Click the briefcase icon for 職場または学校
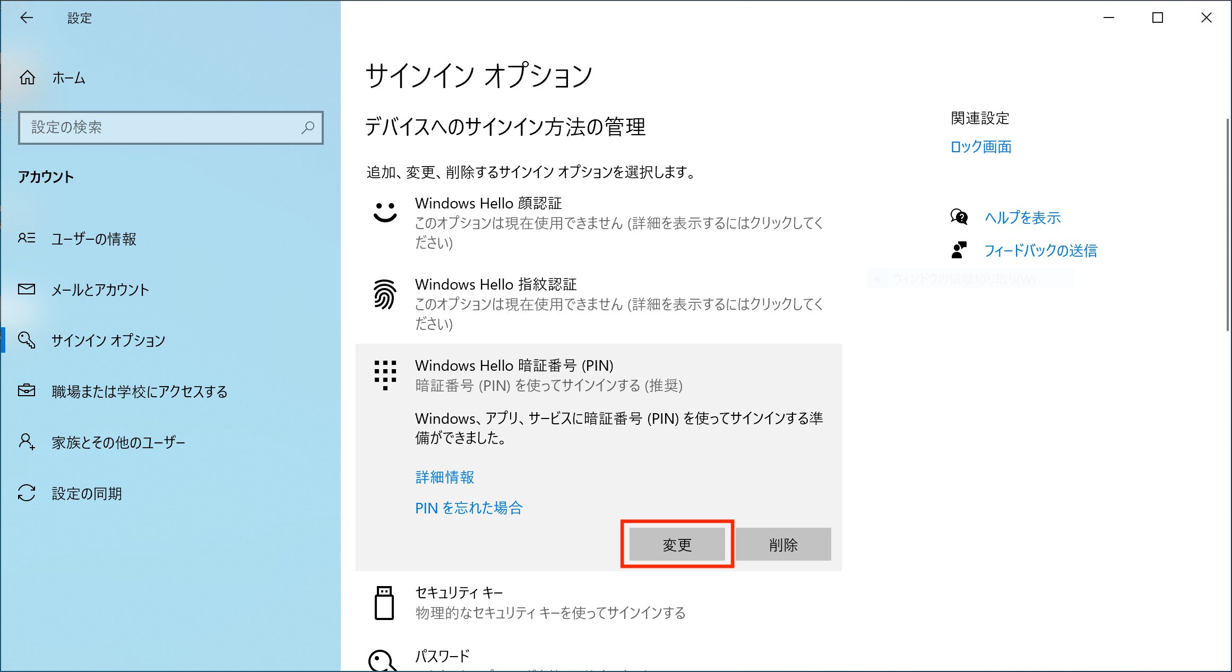 [27, 390]
